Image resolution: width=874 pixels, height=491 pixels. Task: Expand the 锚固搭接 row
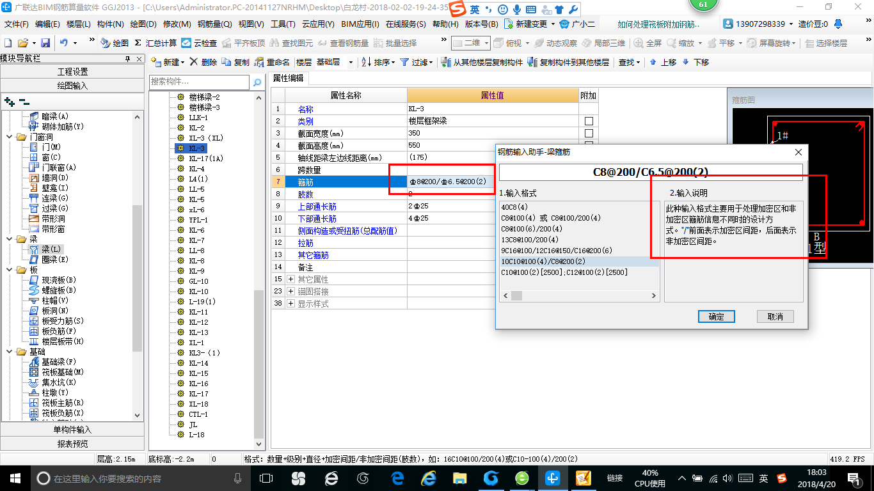pyautogui.click(x=291, y=292)
